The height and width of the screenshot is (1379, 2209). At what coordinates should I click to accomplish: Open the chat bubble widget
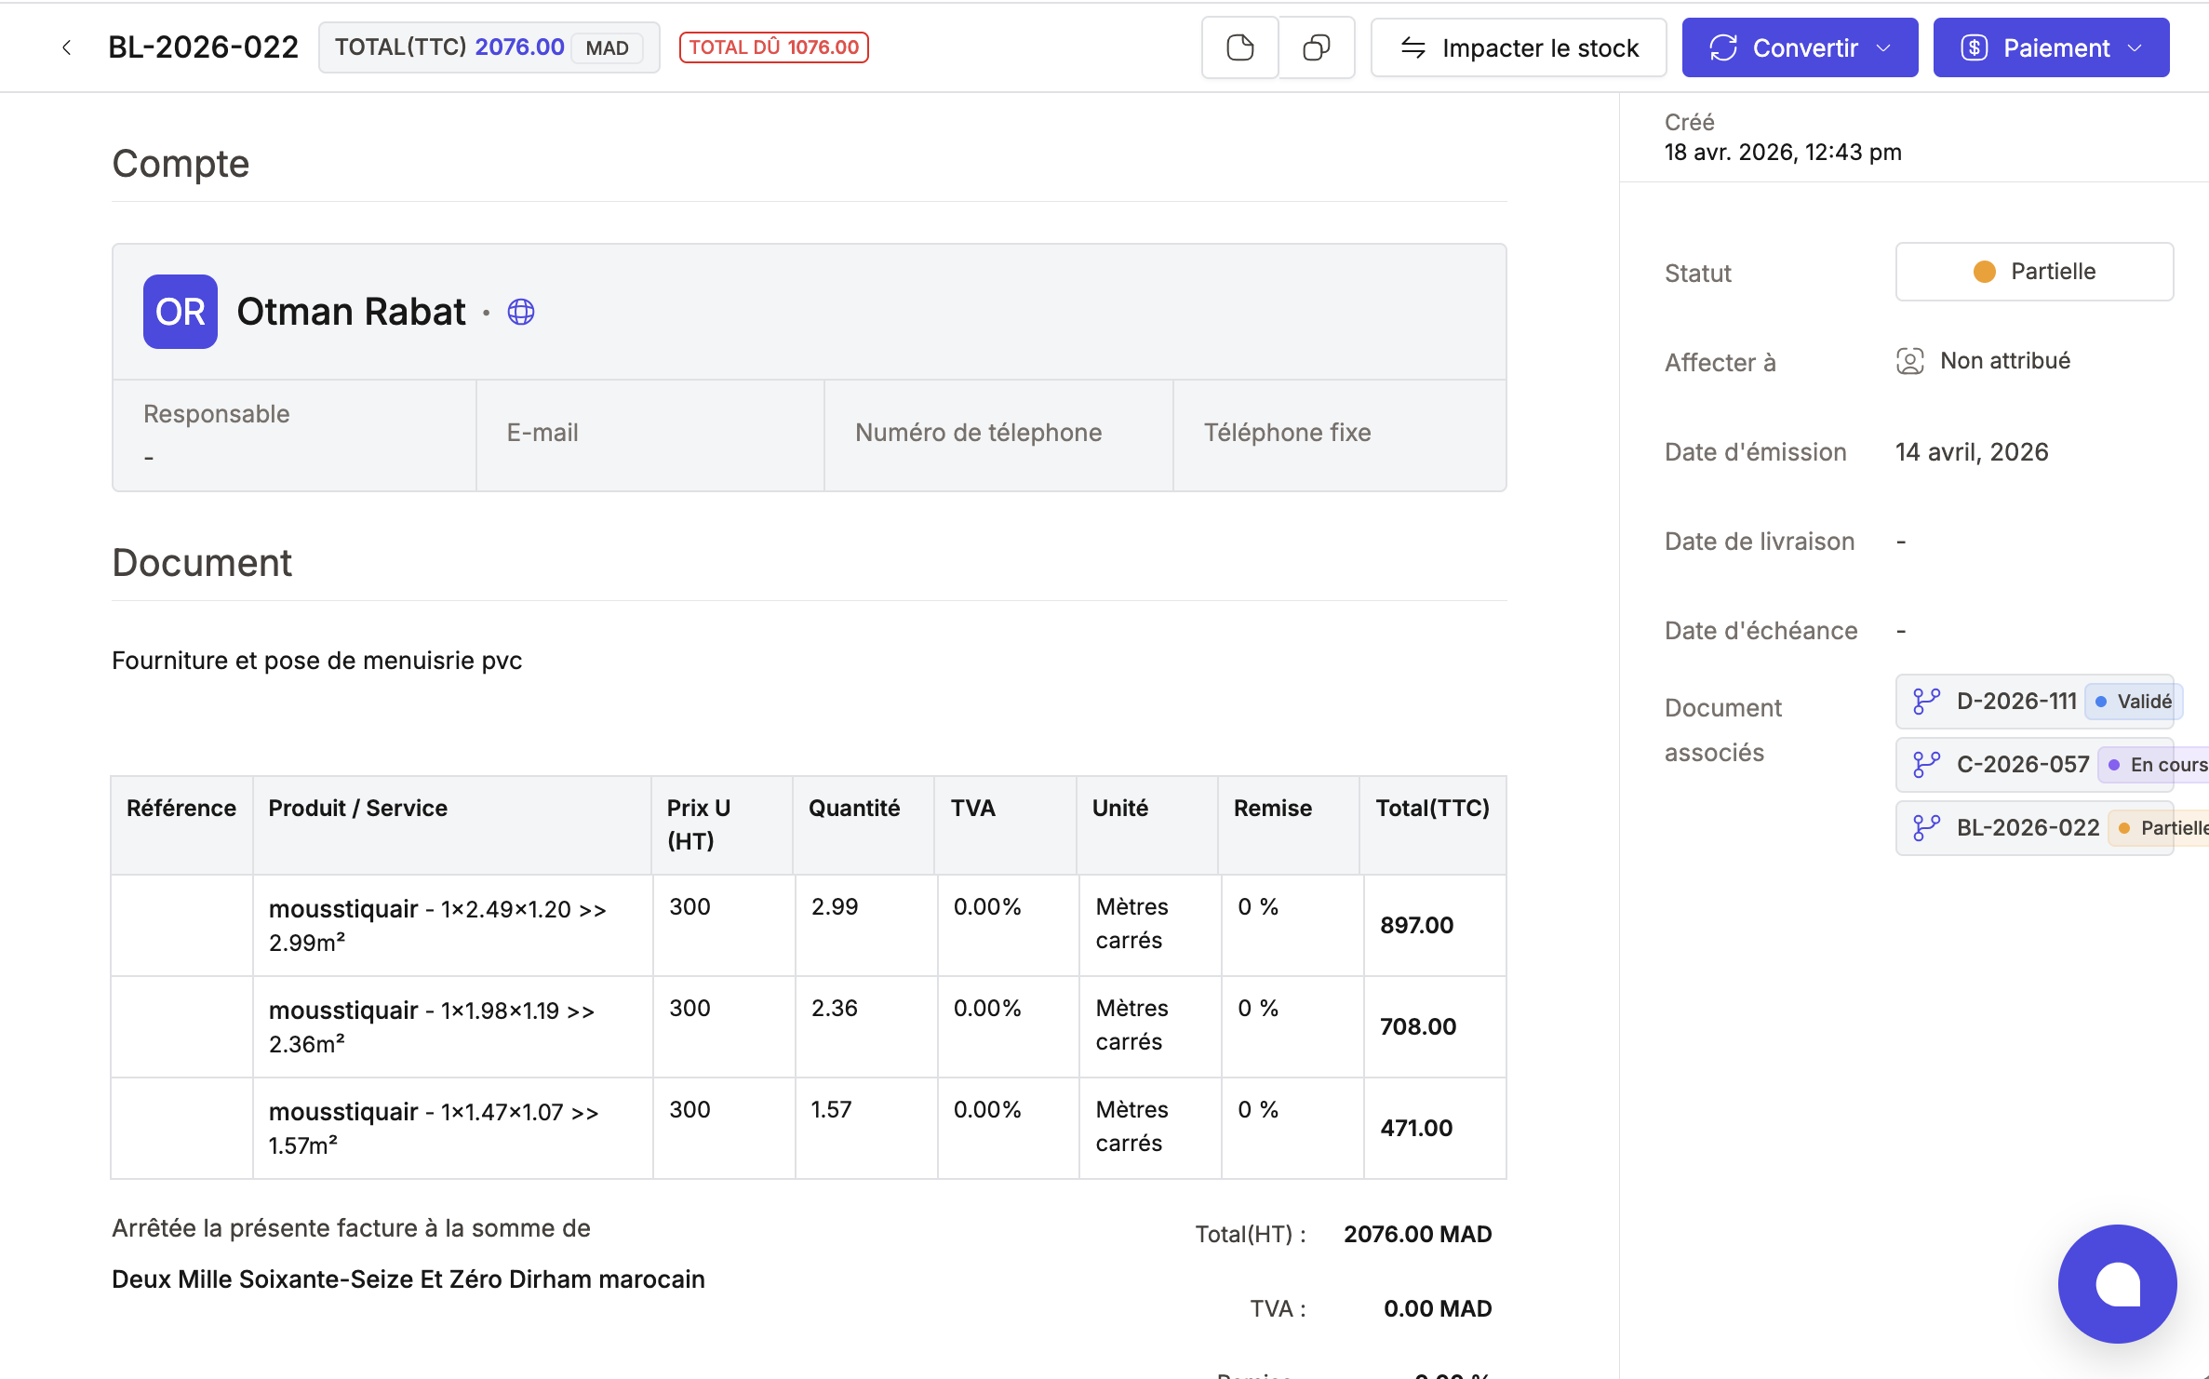coord(2117,1283)
